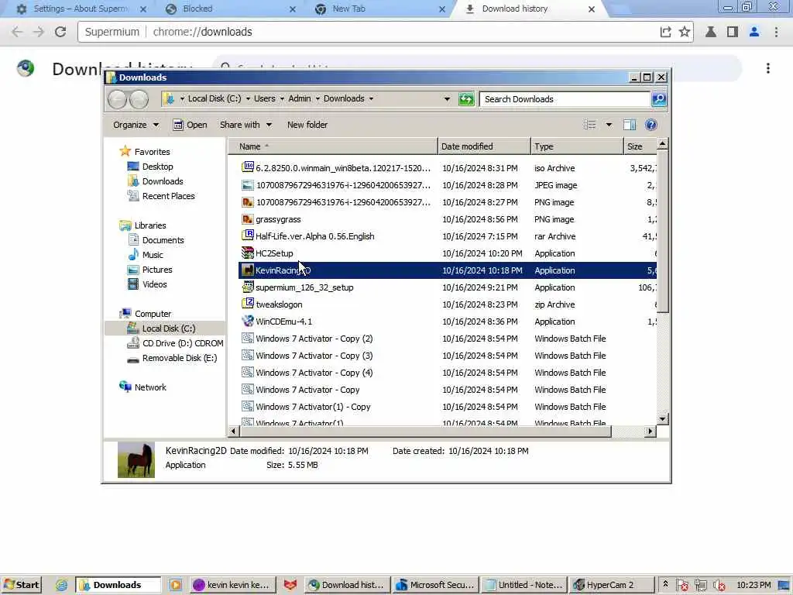Click the media player icon in taskbar
Image resolution: width=793 pixels, height=595 pixels.
coord(176,585)
